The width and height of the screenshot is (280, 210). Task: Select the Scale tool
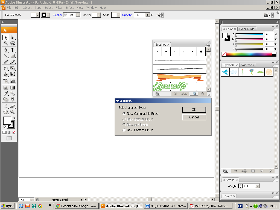click(x=13, y=68)
